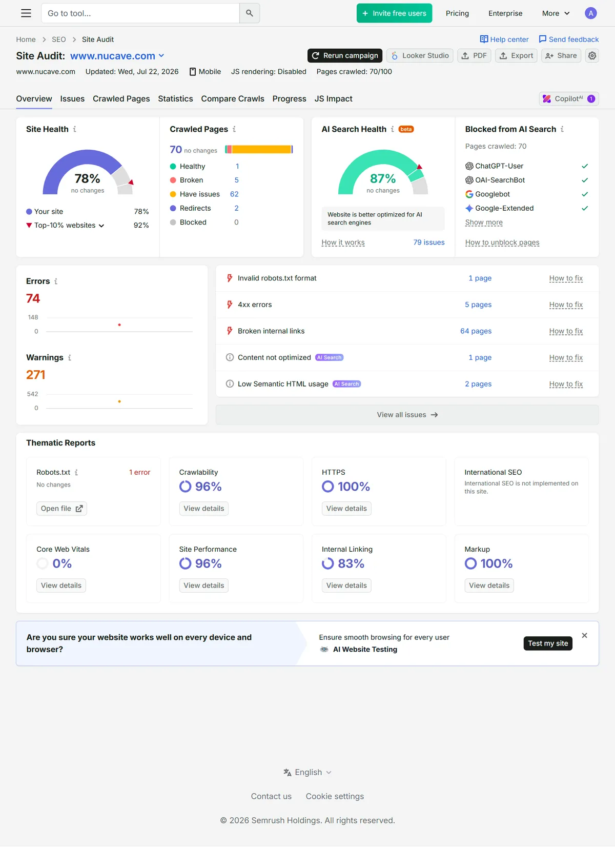This screenshot has height=847, width=615.
Task: Open the hamburger navigation menu
Action: (26, 13)
